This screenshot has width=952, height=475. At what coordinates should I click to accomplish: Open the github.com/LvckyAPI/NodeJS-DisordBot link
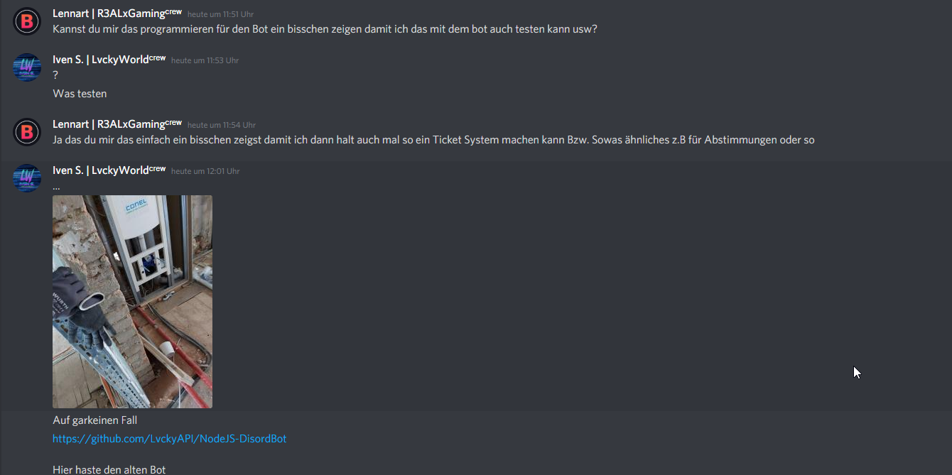coord(169,439)
